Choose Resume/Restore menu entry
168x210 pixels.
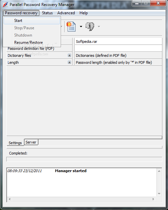pos(32,43)
